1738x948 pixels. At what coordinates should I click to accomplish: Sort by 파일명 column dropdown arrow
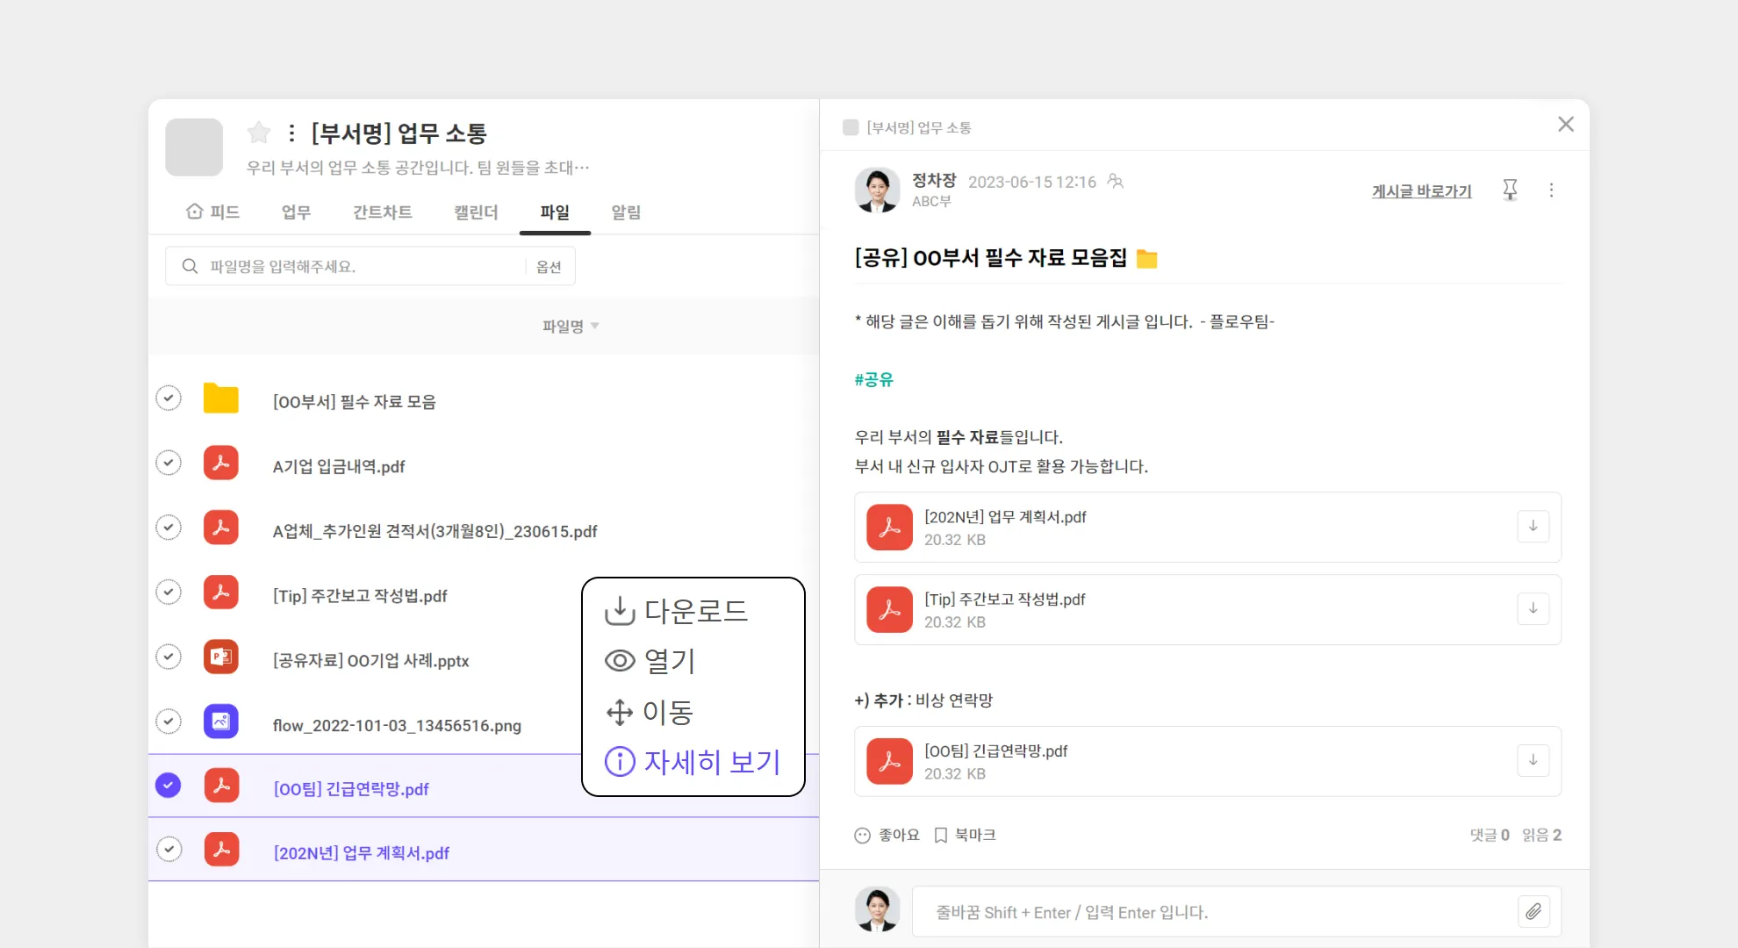pyautogui.click(x=595, y=326)
